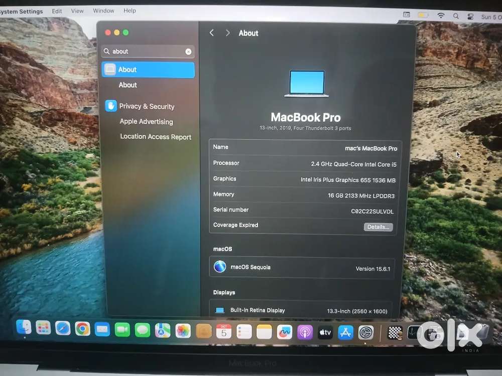The height and width of the screenshot is (376, 502).
Task: Click the forward navigation chevron
Action: [x=227, y=33]
